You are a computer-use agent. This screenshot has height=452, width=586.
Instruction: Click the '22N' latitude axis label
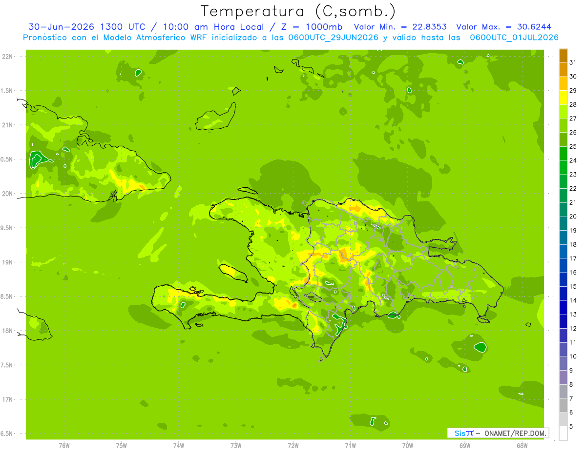[x=7, y=57]
